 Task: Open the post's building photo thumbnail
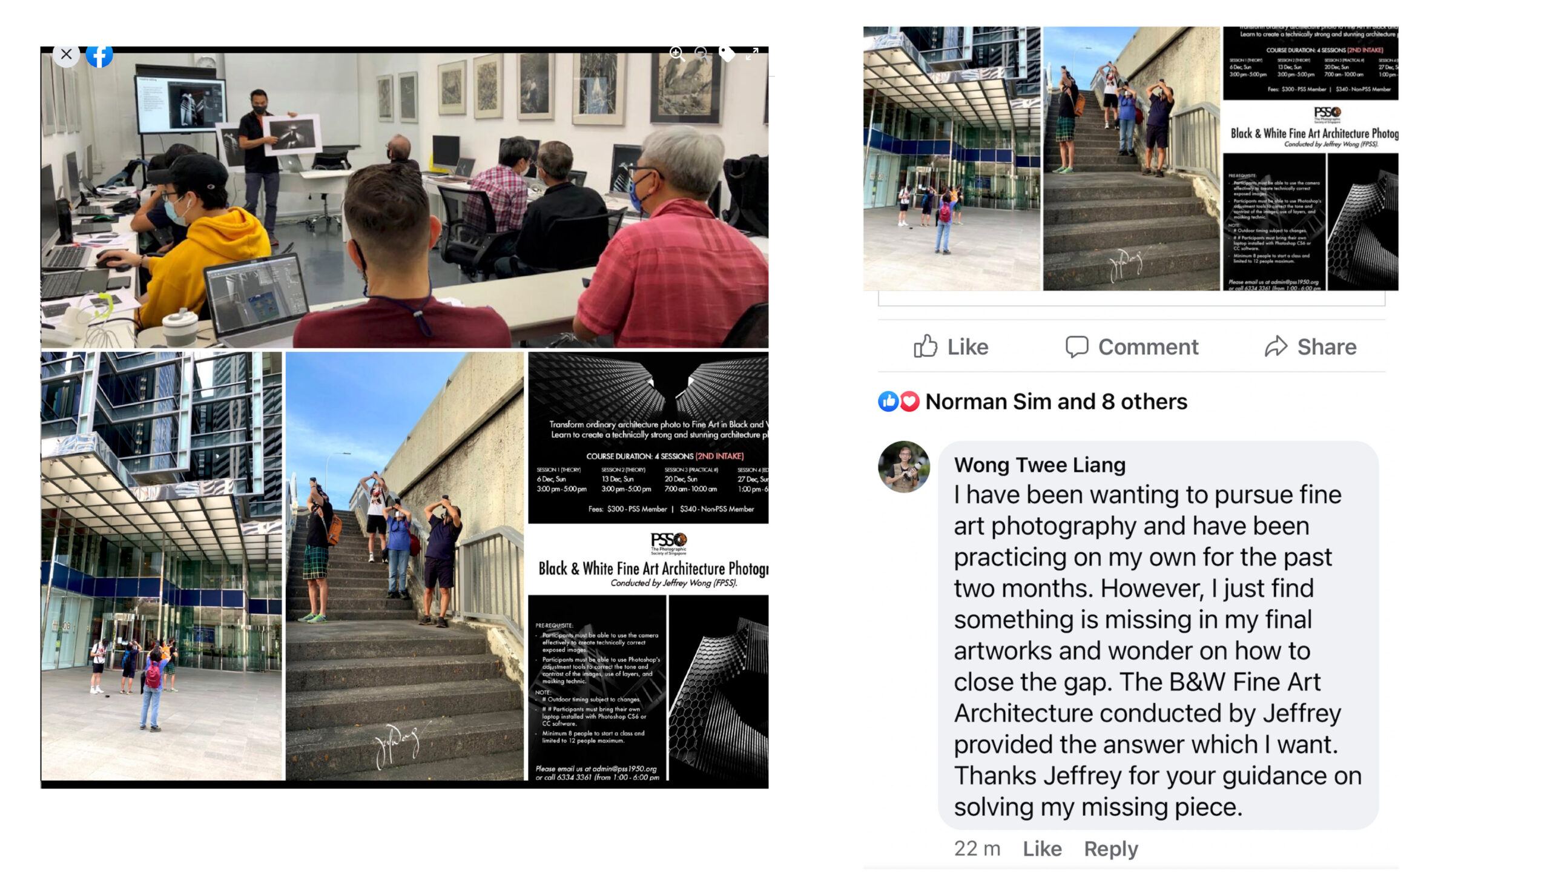click(952, 158)
